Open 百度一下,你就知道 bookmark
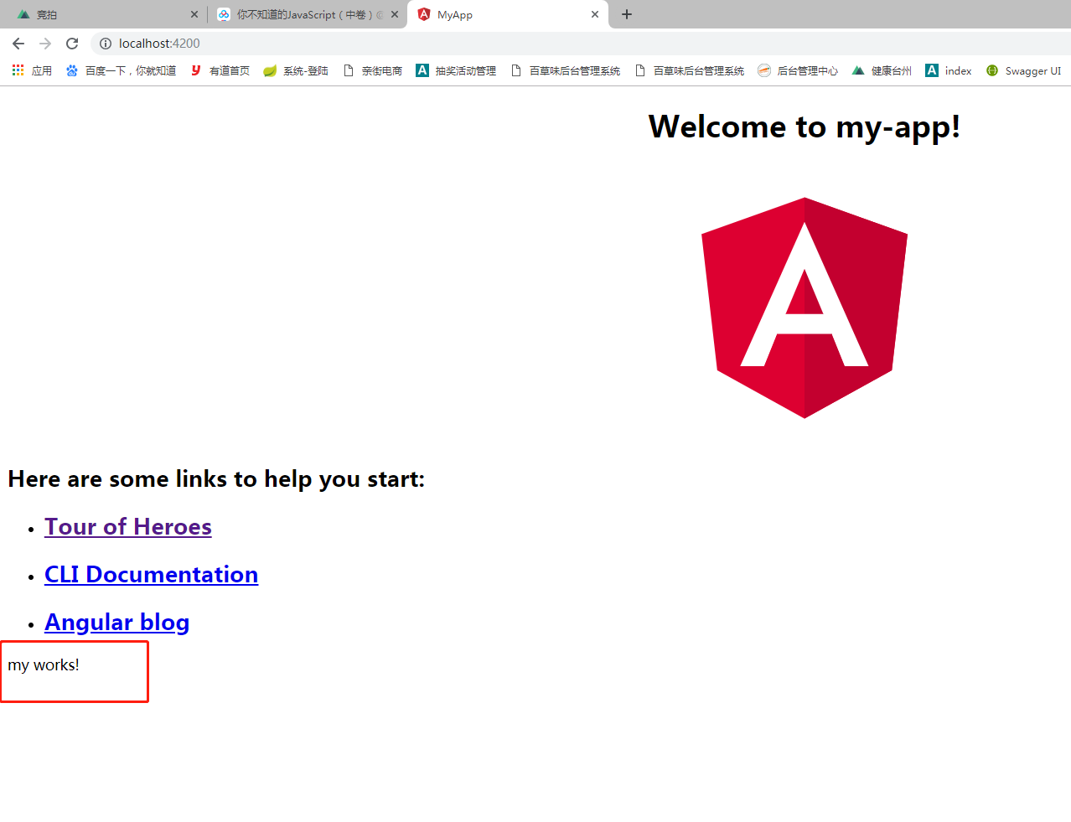Viewport: 1071px width, 822px height. point(121,70)
